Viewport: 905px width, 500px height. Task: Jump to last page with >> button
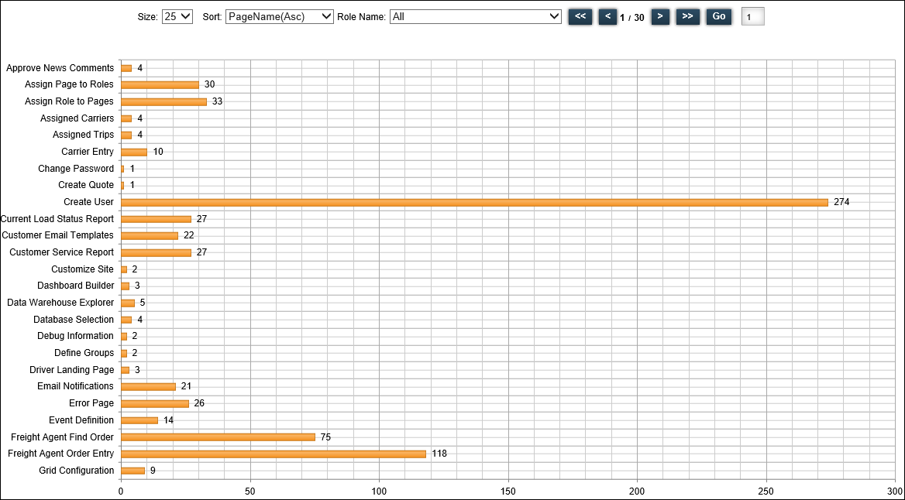coord(687,17)
